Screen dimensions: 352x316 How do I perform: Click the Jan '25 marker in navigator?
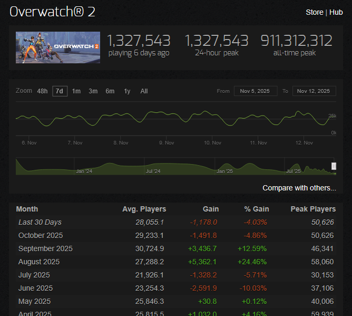(x=224, y=171)
